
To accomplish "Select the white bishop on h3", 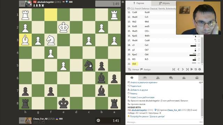I will [x=25, y=40].
